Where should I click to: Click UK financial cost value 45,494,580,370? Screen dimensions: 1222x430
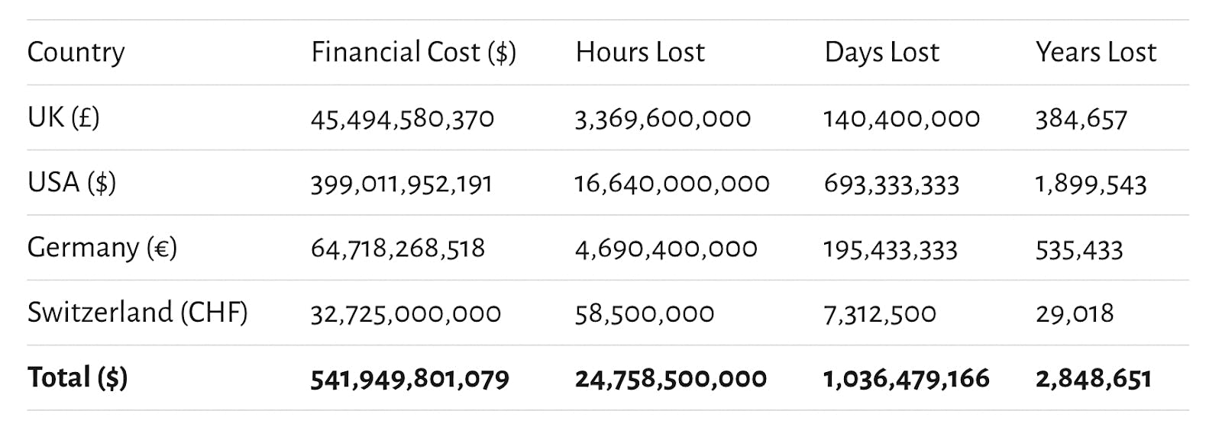402,119
